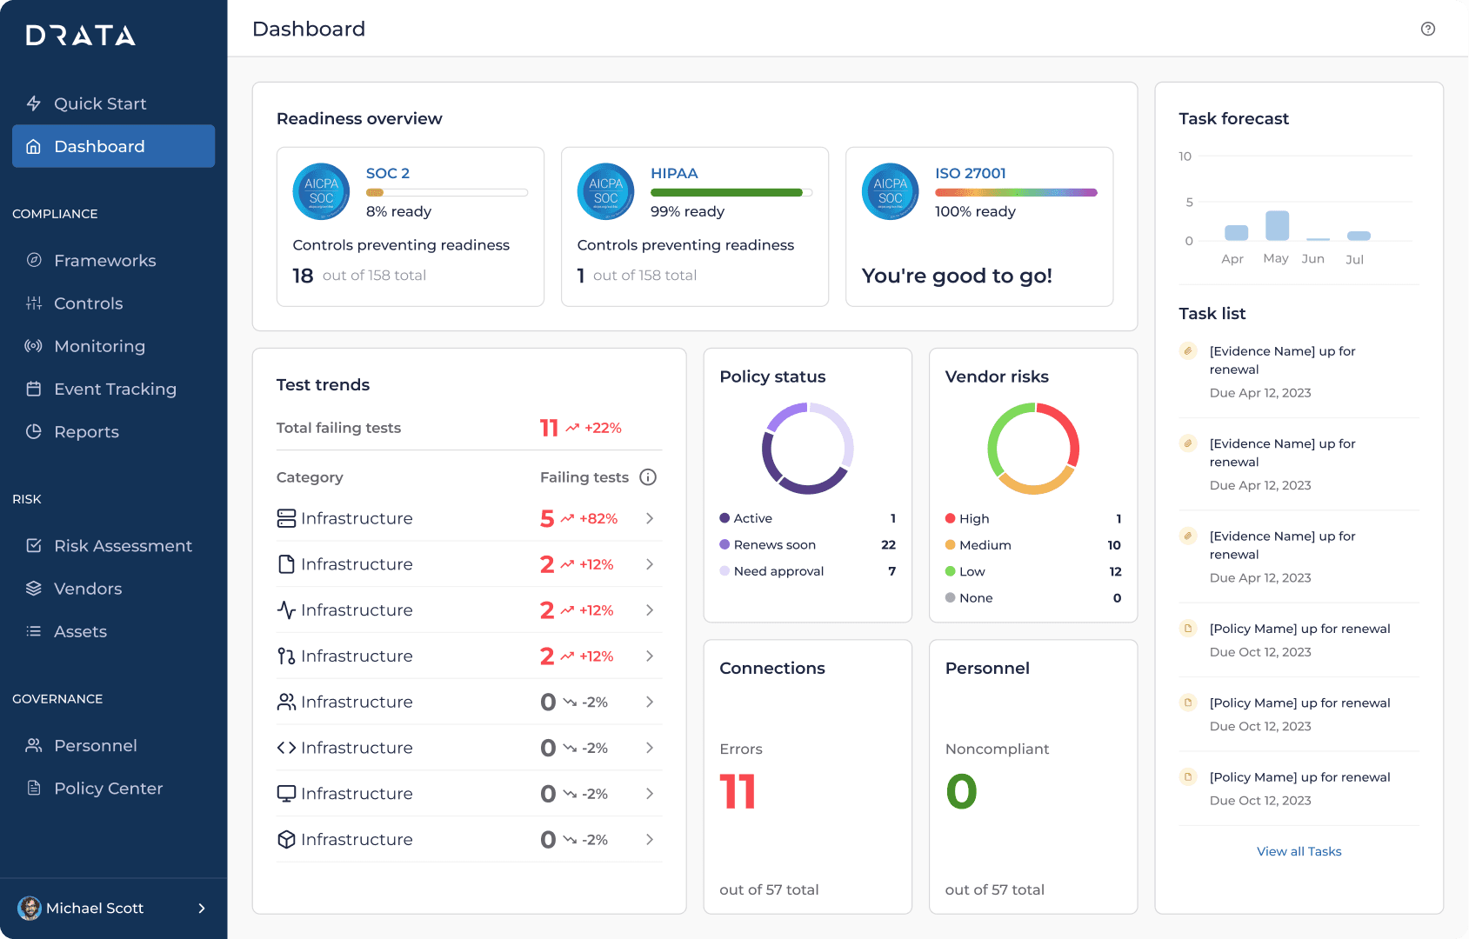Image resolution: width=1469 pixels, height=939 pixels.
Task: Click the people icon in Test trends list
Action: point(286,702)
